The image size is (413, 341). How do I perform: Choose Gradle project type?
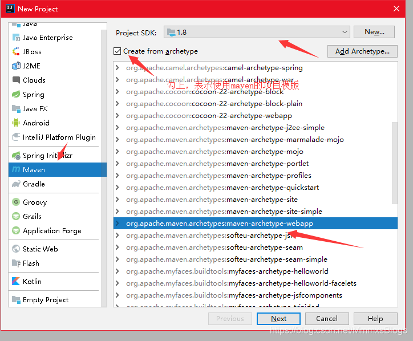(55, 184)
